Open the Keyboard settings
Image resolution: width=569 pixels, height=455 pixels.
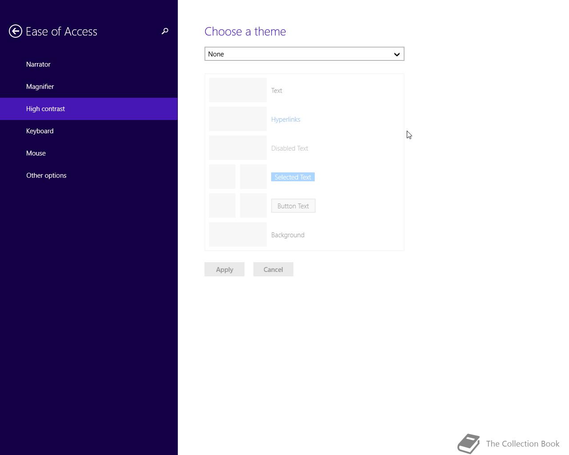(89, 131)
